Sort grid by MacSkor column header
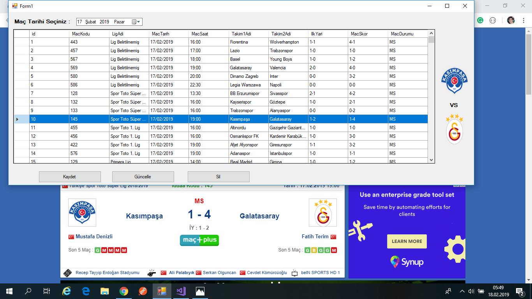 (x=368, y=34)
